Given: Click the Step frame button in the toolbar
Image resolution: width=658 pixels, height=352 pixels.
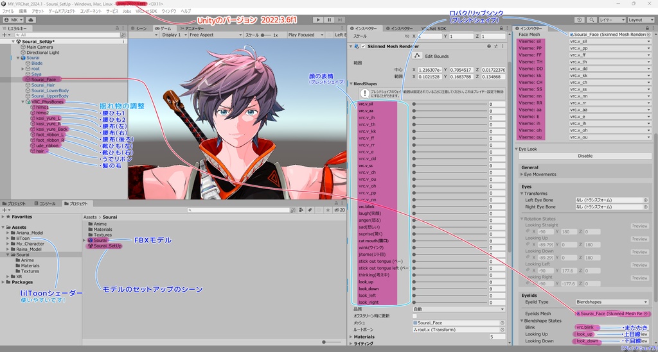Looking at the screenshot, I should 340,20.
